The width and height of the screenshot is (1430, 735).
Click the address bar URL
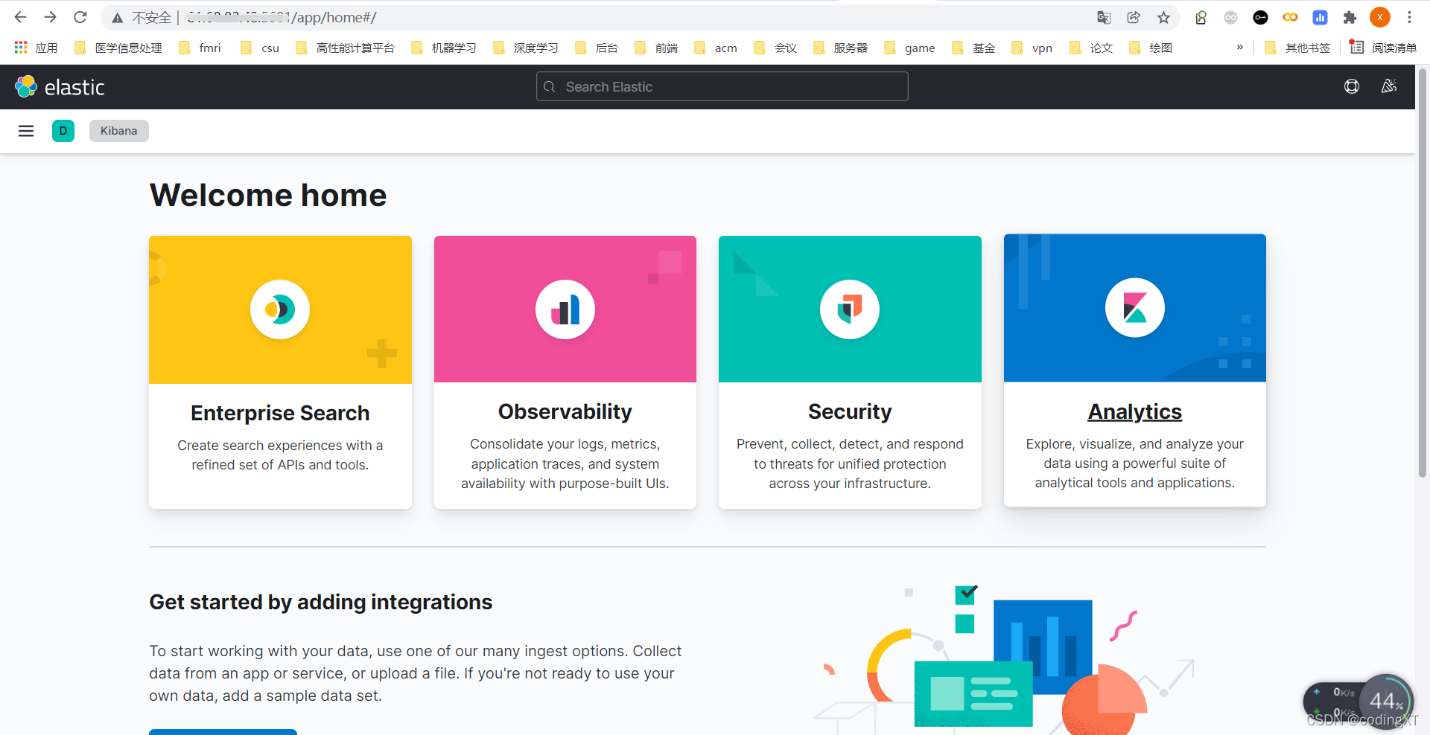[282, 17]
